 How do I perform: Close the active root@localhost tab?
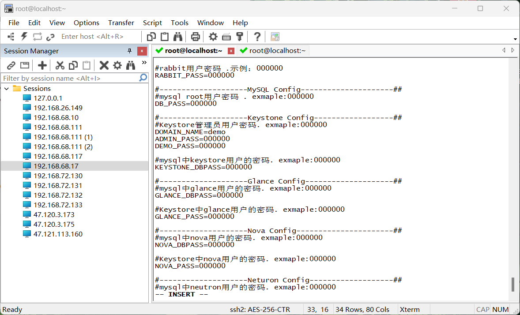[x=231, y=51]
